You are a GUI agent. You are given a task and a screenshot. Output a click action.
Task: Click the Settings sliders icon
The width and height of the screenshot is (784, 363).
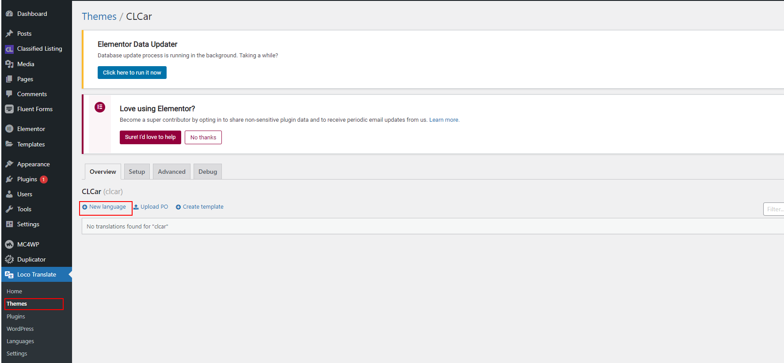[9, 224]
